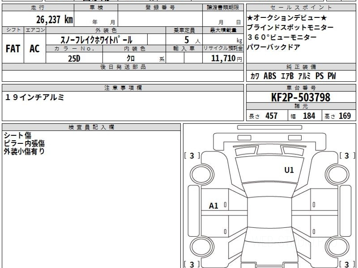Click height value 169

tap(345, 116)
